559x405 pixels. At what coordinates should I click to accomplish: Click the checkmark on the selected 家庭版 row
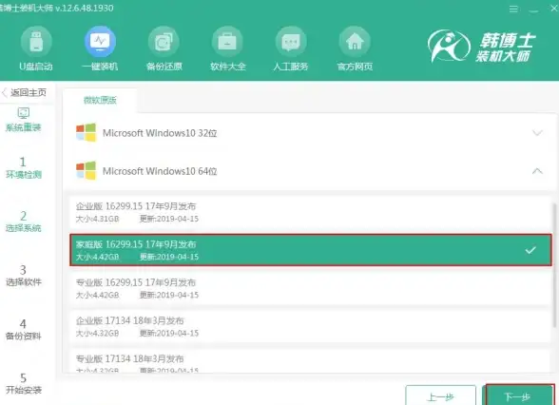coord(530,250)
